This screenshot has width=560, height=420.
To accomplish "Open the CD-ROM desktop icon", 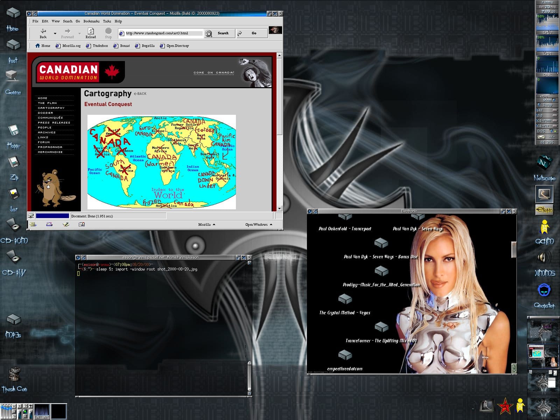I will click(x=13, y=225).
